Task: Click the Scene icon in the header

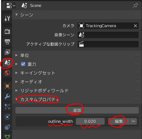Action: [24, 6]
